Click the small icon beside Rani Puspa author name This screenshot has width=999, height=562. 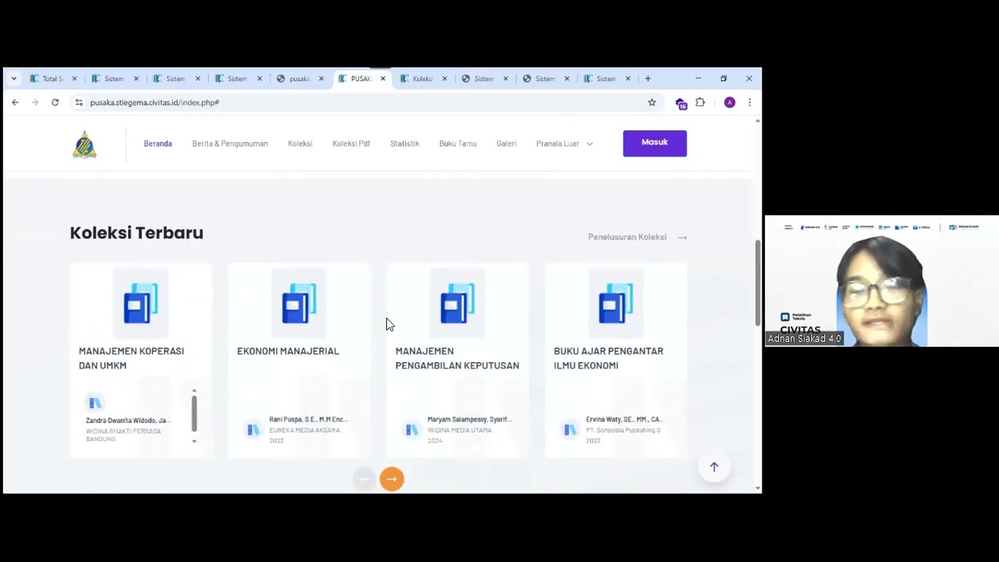[x=253, y=429]
